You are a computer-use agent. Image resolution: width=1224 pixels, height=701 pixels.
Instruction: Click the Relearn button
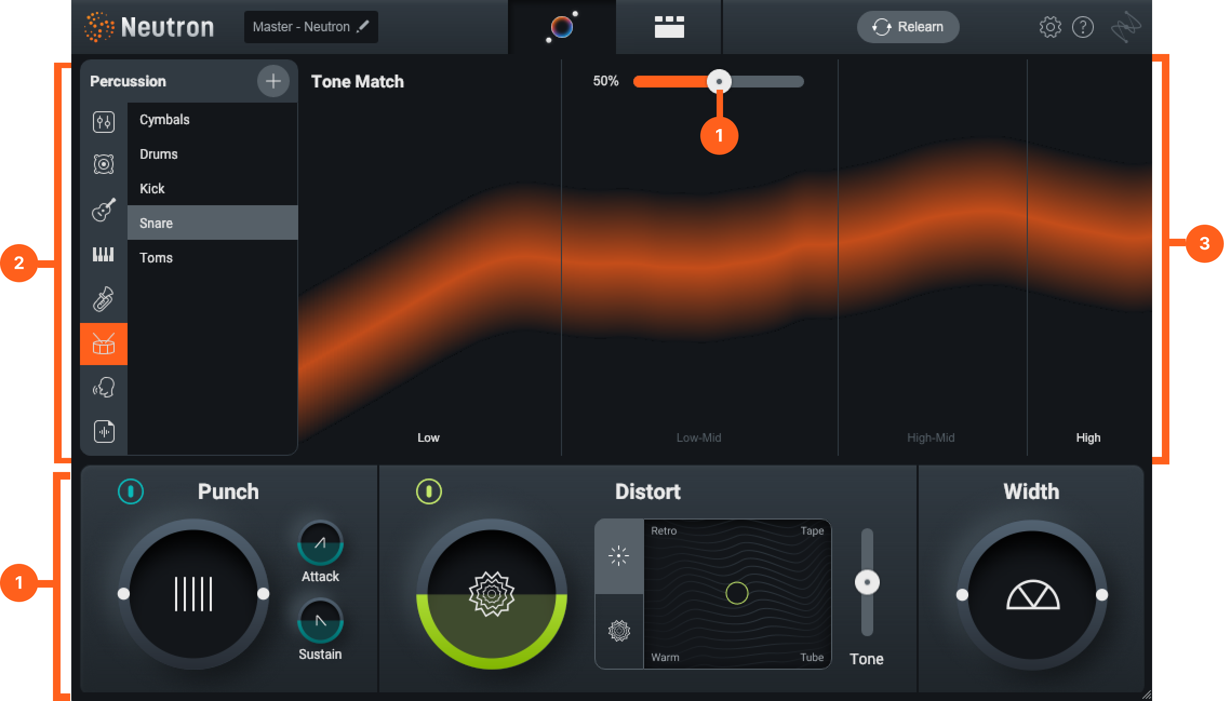click(x=907, y=26)
